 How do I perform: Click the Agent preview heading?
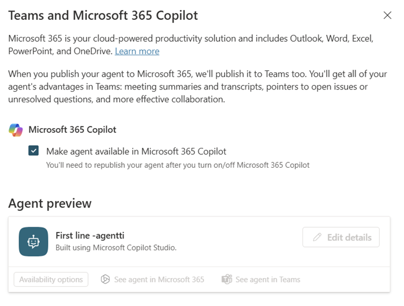(x=50, y=204)
